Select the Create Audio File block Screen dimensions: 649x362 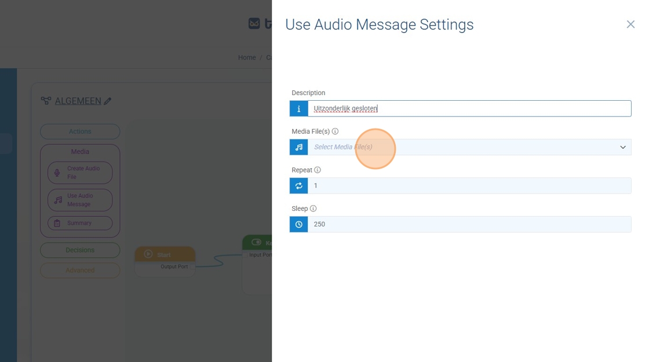pyautogui.click(x=80, y=173)
